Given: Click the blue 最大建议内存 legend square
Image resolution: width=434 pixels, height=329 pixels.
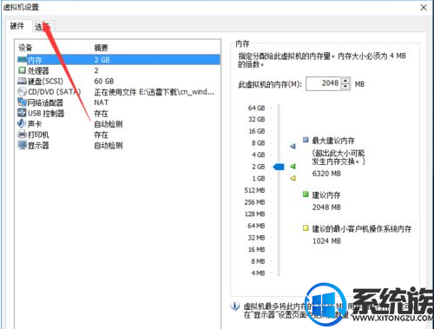Looking at the screenshot, I should point(306,140).
